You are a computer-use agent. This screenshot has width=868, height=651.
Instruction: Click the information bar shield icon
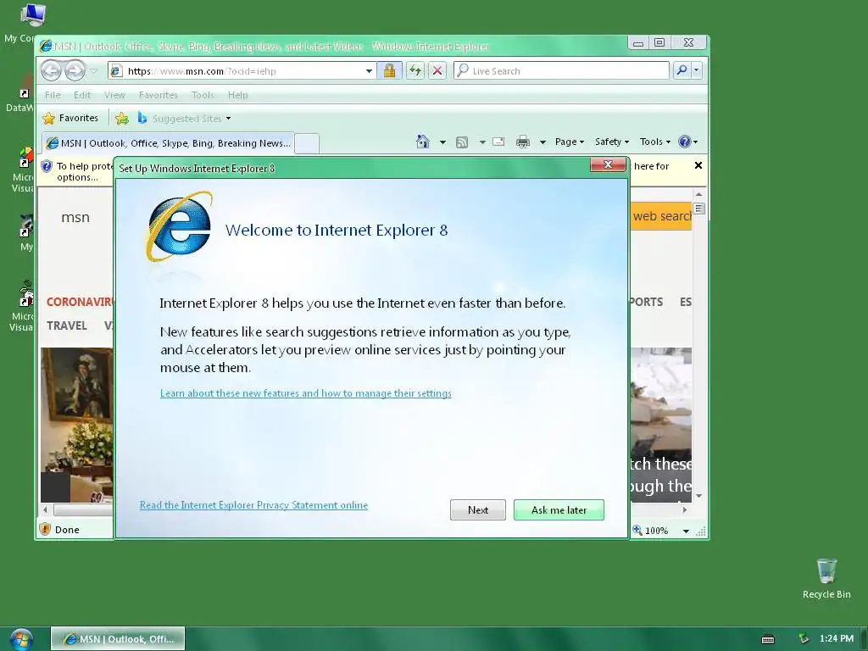47,166
